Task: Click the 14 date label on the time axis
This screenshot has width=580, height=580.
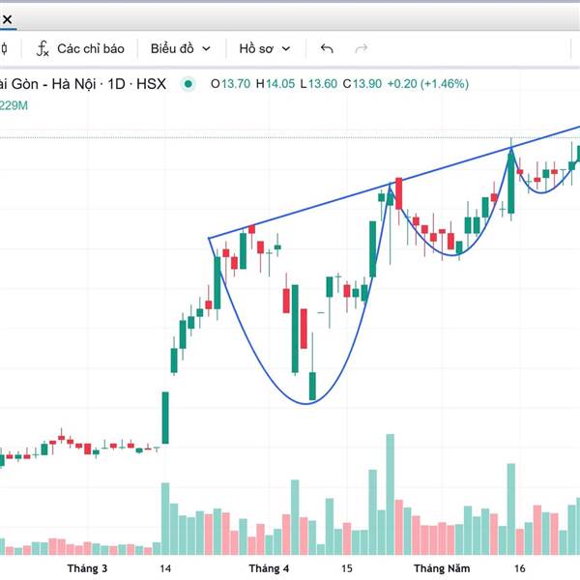Action: [x=165, y=568]
